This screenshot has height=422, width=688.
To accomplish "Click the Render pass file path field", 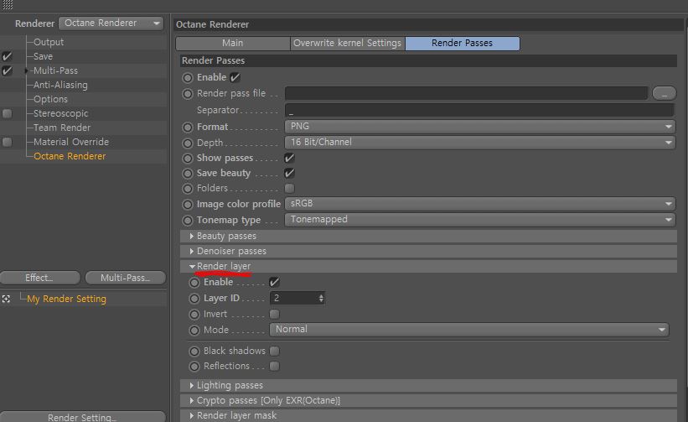I will point(467,93).
